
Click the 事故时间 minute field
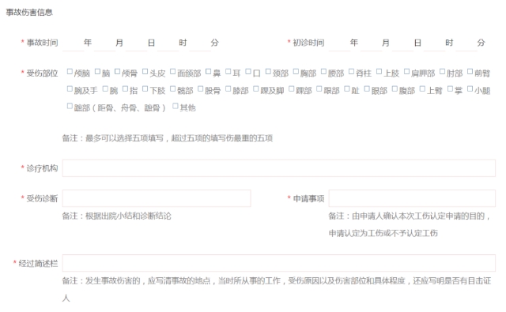[x=200, y=43]
